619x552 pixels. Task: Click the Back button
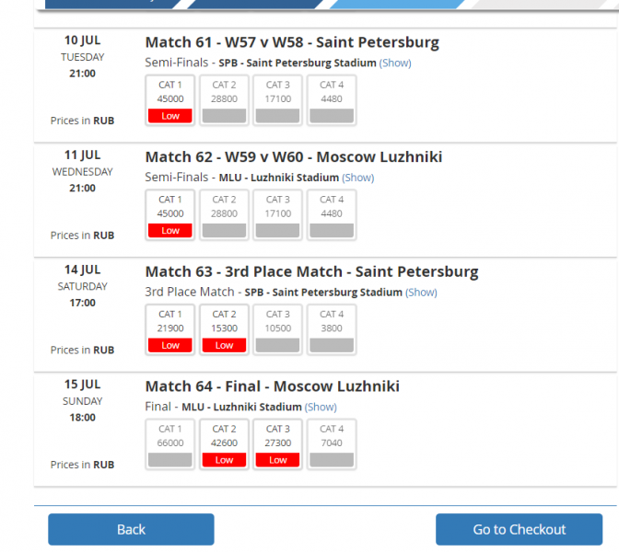[x=131, y=529]
